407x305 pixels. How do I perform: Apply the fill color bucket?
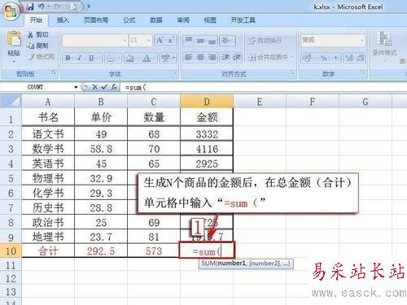click(129, 58)
